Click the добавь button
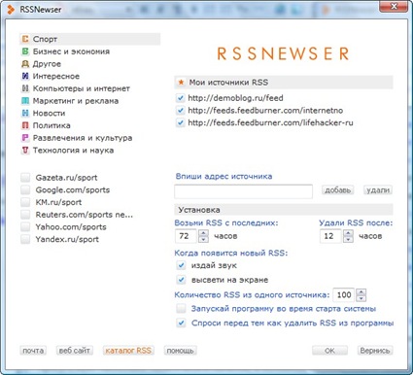 tap(337, 189)
